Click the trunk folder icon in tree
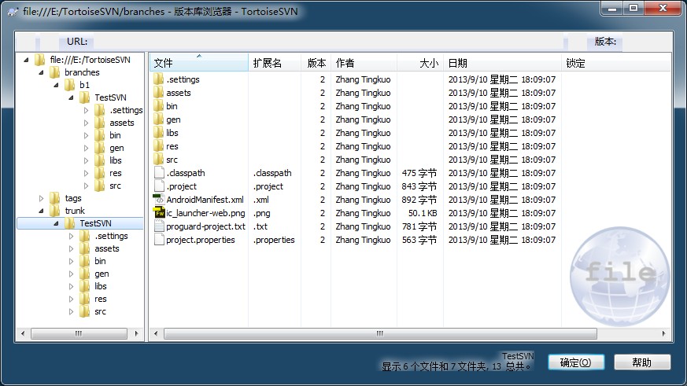Screen dimensions: 687x386 click(55, 211)
